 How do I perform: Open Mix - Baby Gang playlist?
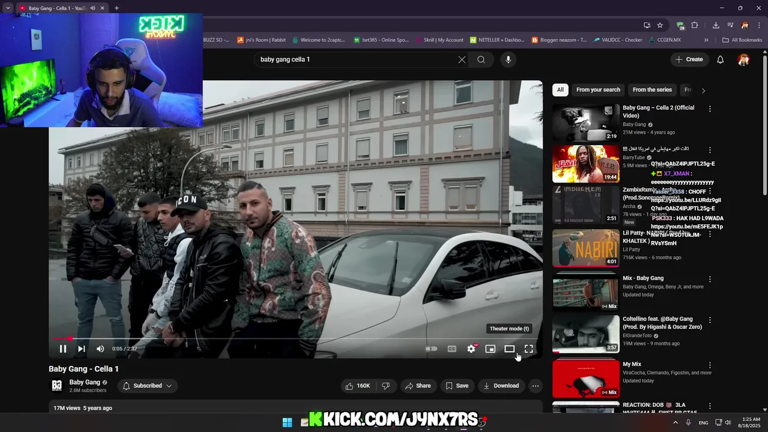586,293
